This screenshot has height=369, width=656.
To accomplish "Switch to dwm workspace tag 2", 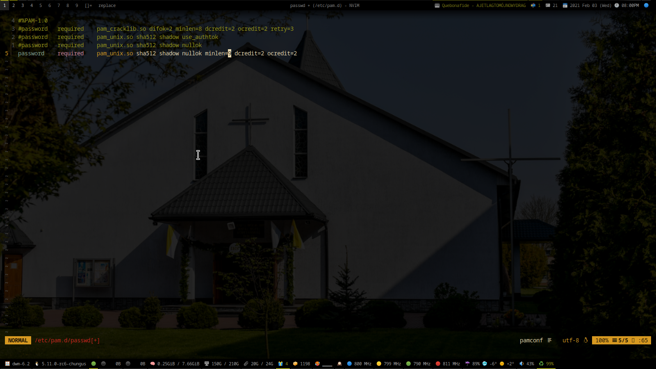I will point(14,5).
